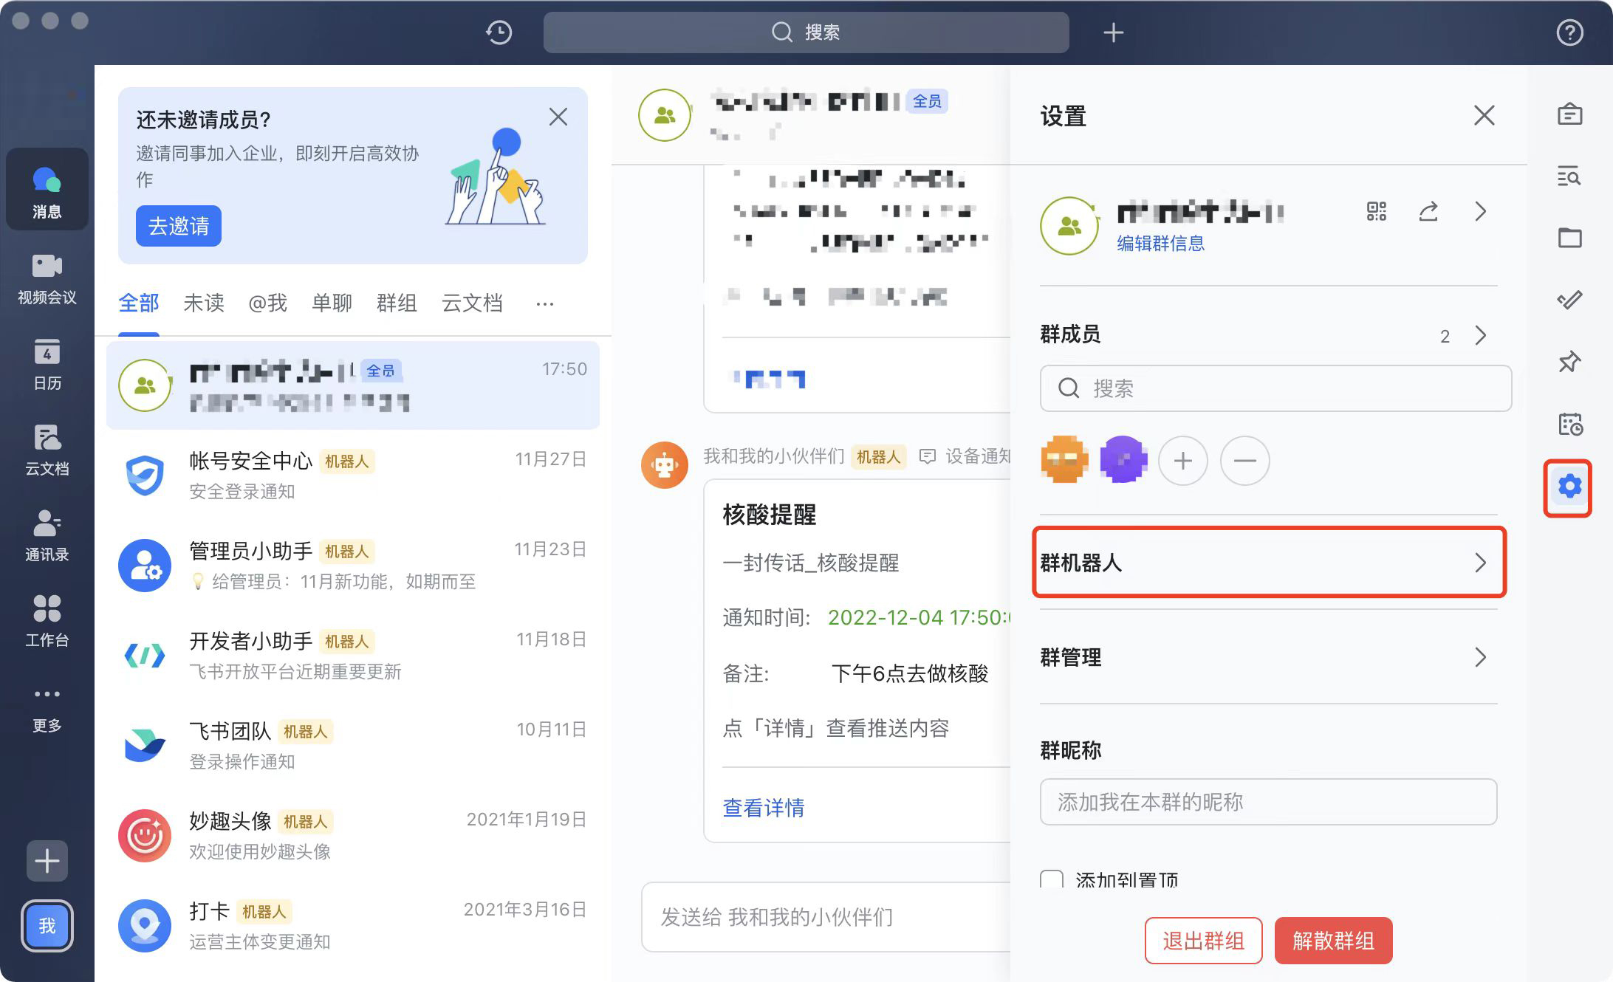Click the 查看详情 link
The image size is (1613, 982).
(764, 807)
